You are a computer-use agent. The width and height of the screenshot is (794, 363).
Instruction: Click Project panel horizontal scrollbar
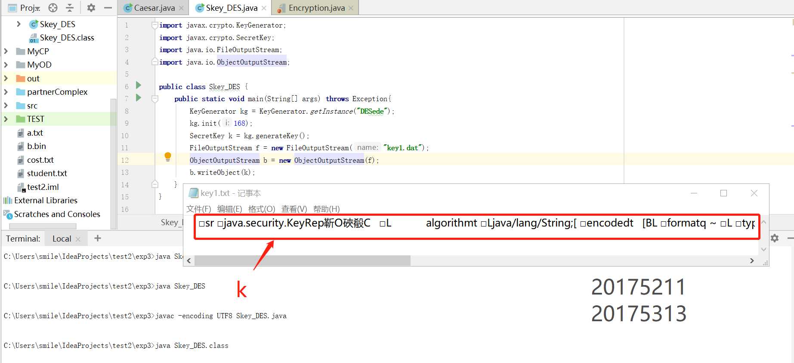[43, 226]
